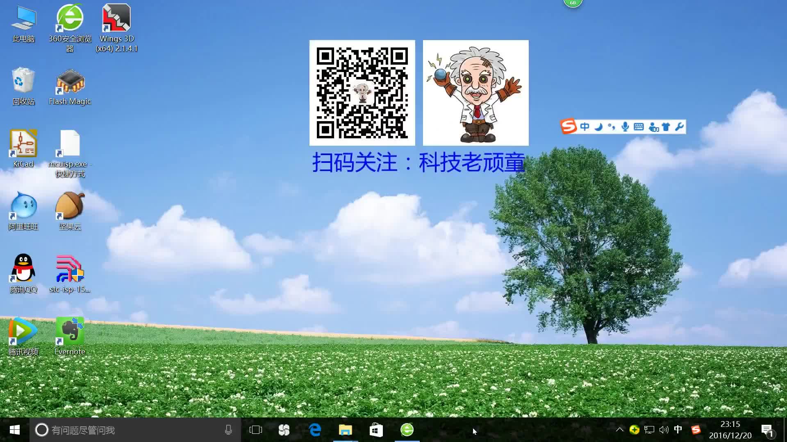Viewport: 787px width, 442px height.
Task: Select the 阿里旺旺 desktop shortcut
Action: [x=23, y=212]
